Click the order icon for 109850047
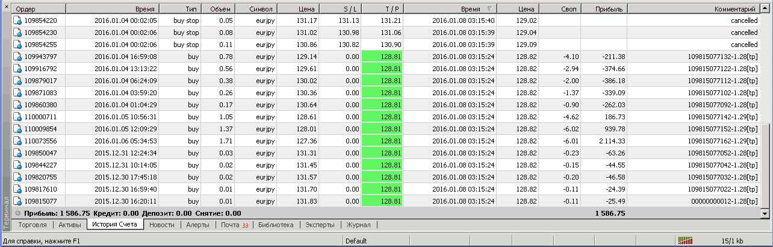Viewport: 773px width, 247px height. pos(17,153)
